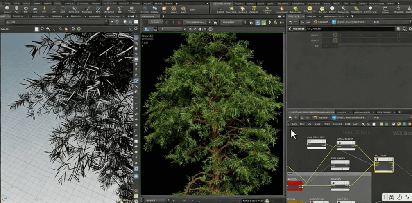
Task: Toggle the first colored parameter row icon
Action: (x=335, y=35)
